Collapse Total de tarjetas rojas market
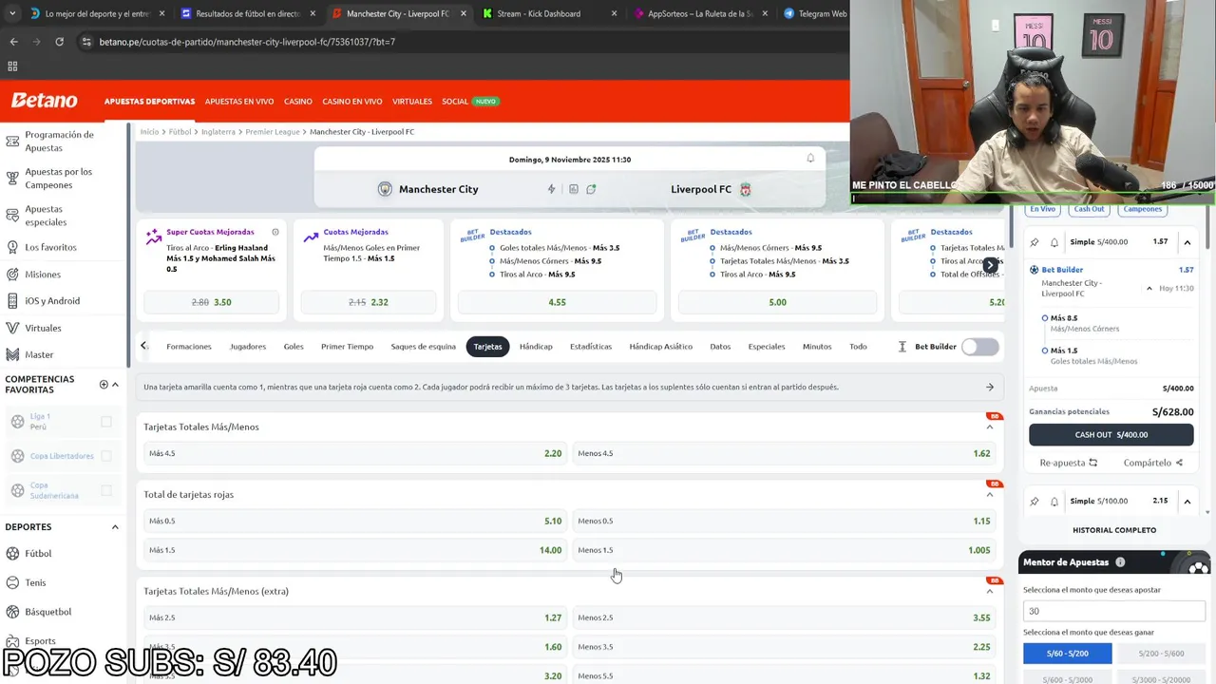Viewport: 1216px width, 684px height. point(990,495)
